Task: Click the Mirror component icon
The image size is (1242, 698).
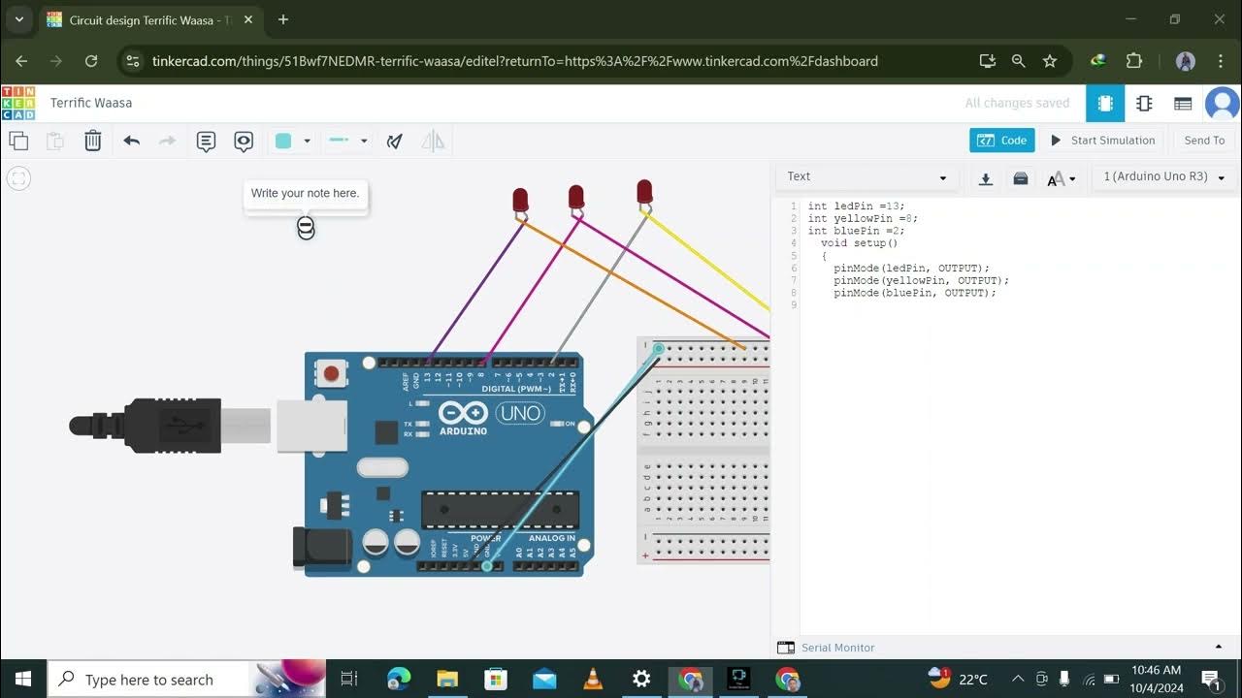Action: [x=433, y=141]
